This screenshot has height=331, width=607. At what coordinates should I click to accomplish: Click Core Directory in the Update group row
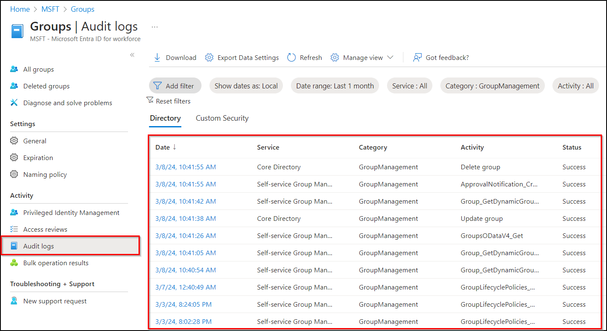(279, 218)
